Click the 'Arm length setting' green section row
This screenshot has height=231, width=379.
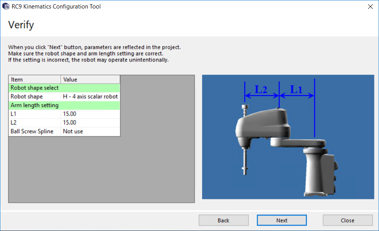coord(64,105)
